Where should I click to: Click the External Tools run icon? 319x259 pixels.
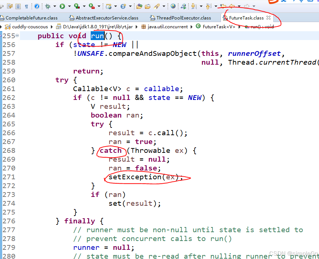coord(92,6)
